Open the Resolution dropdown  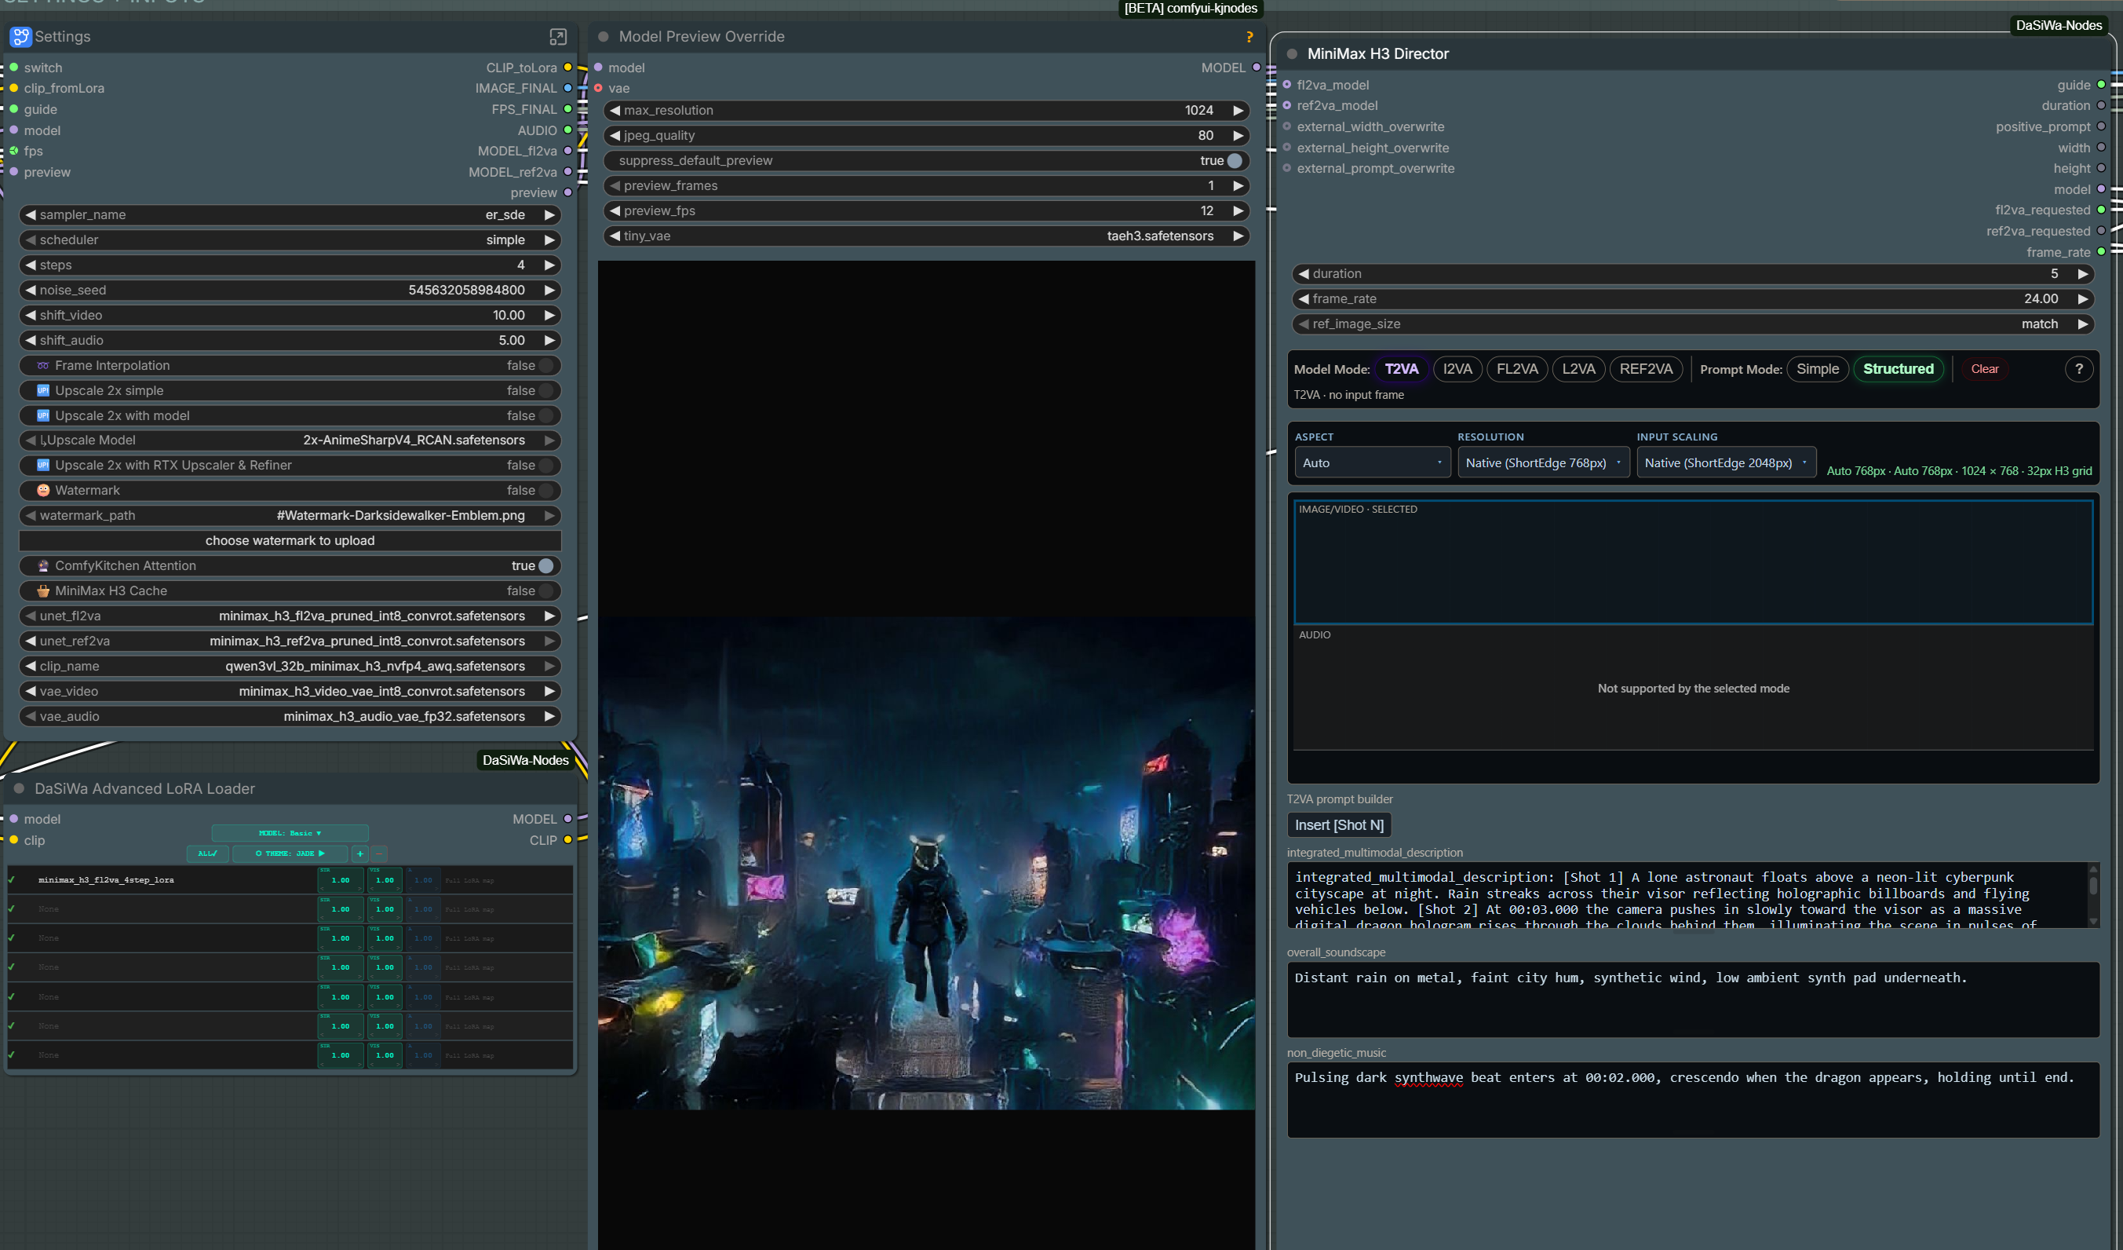pos(1542,462)
